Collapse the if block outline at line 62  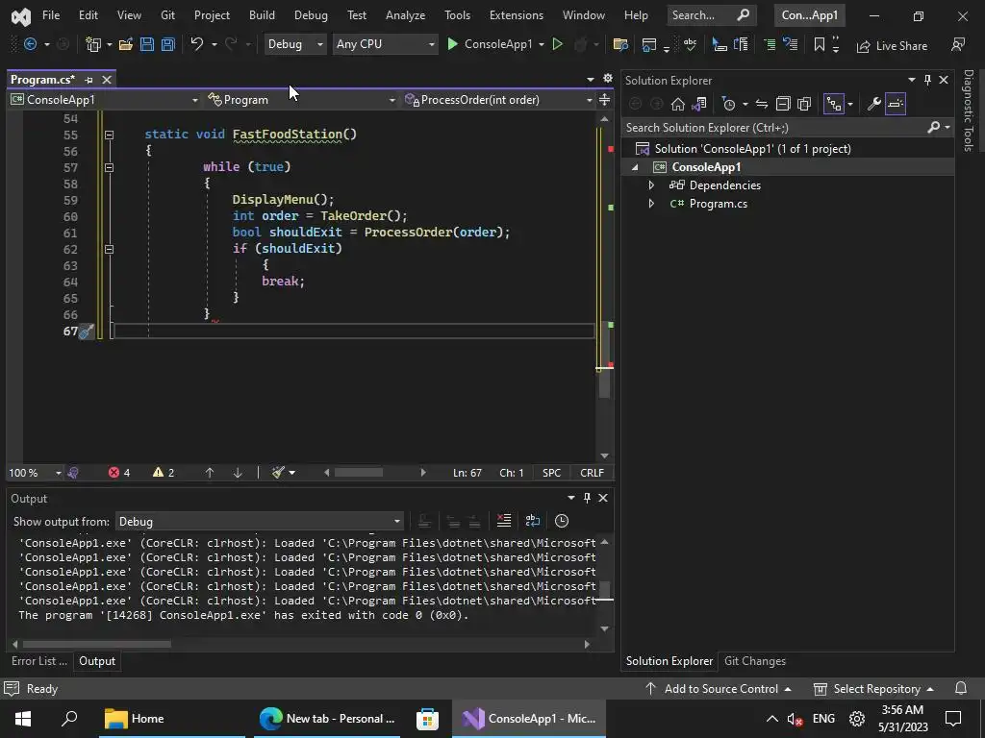109,249
